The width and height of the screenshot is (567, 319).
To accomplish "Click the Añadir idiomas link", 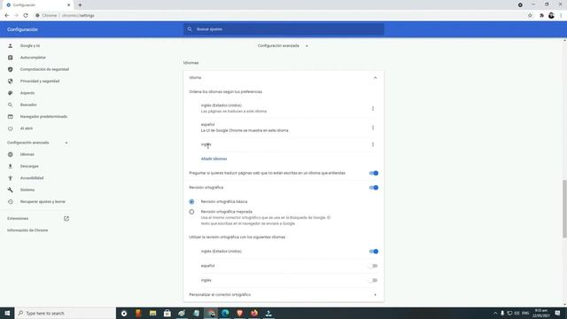I will coord(214,159).
